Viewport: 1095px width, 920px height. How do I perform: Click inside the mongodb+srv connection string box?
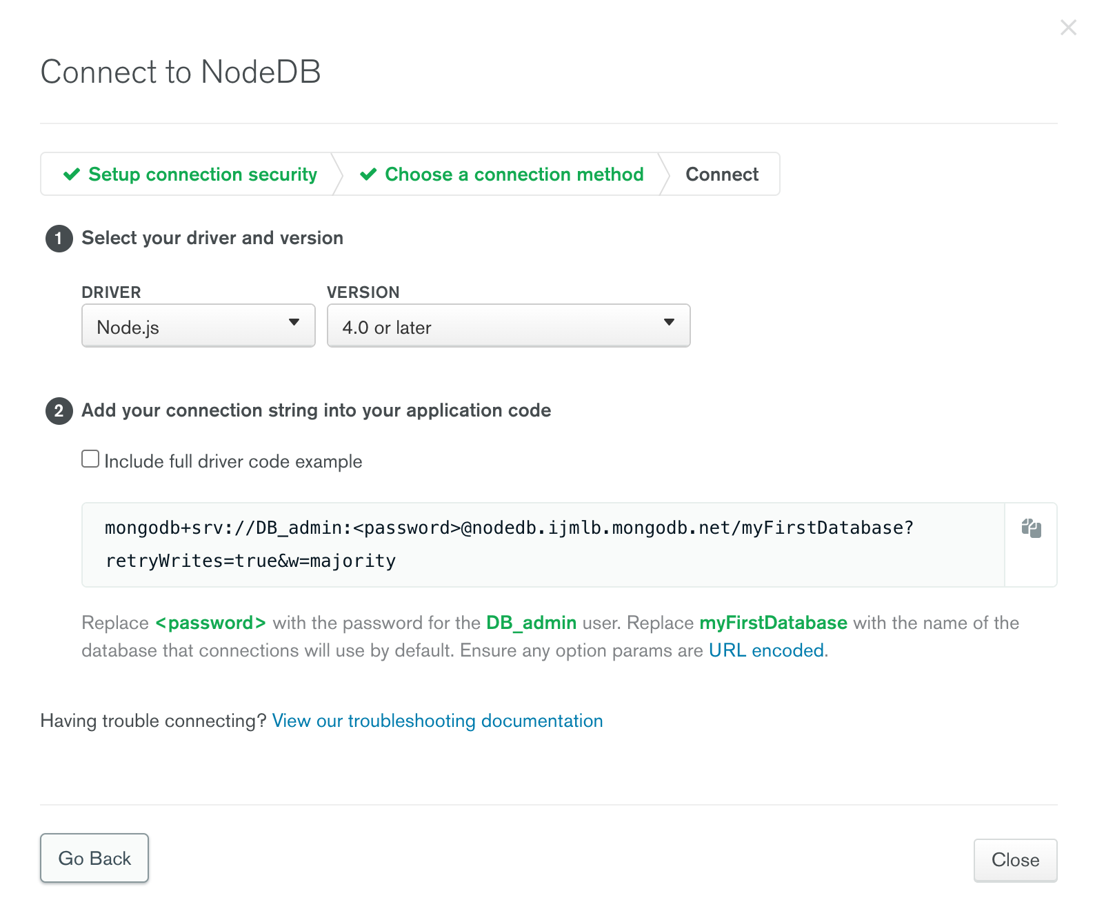coord(543,545)
